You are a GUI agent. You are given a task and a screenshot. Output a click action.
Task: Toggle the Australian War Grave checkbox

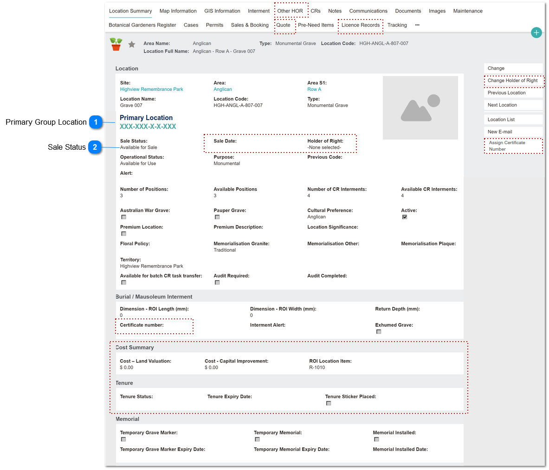[x=123, y=217]
